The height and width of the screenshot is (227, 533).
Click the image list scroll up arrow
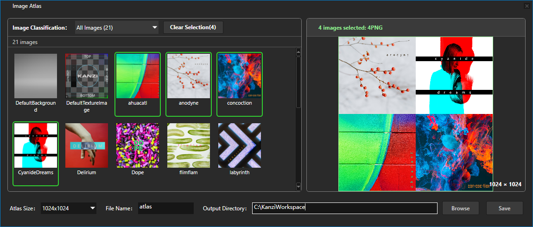click(298, 52)
